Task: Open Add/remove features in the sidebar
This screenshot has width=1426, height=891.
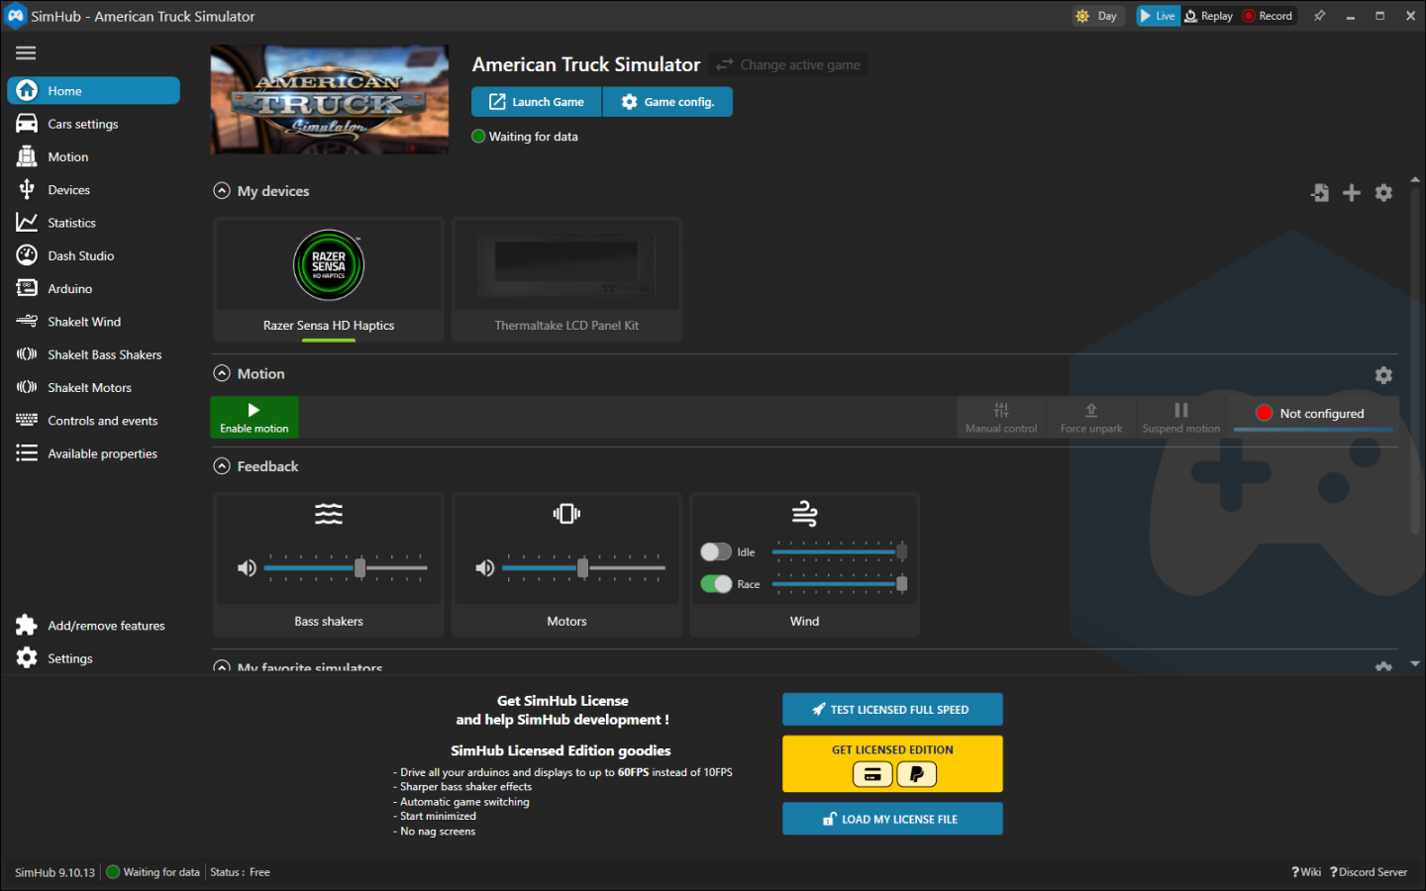Action: coord(93,626)
